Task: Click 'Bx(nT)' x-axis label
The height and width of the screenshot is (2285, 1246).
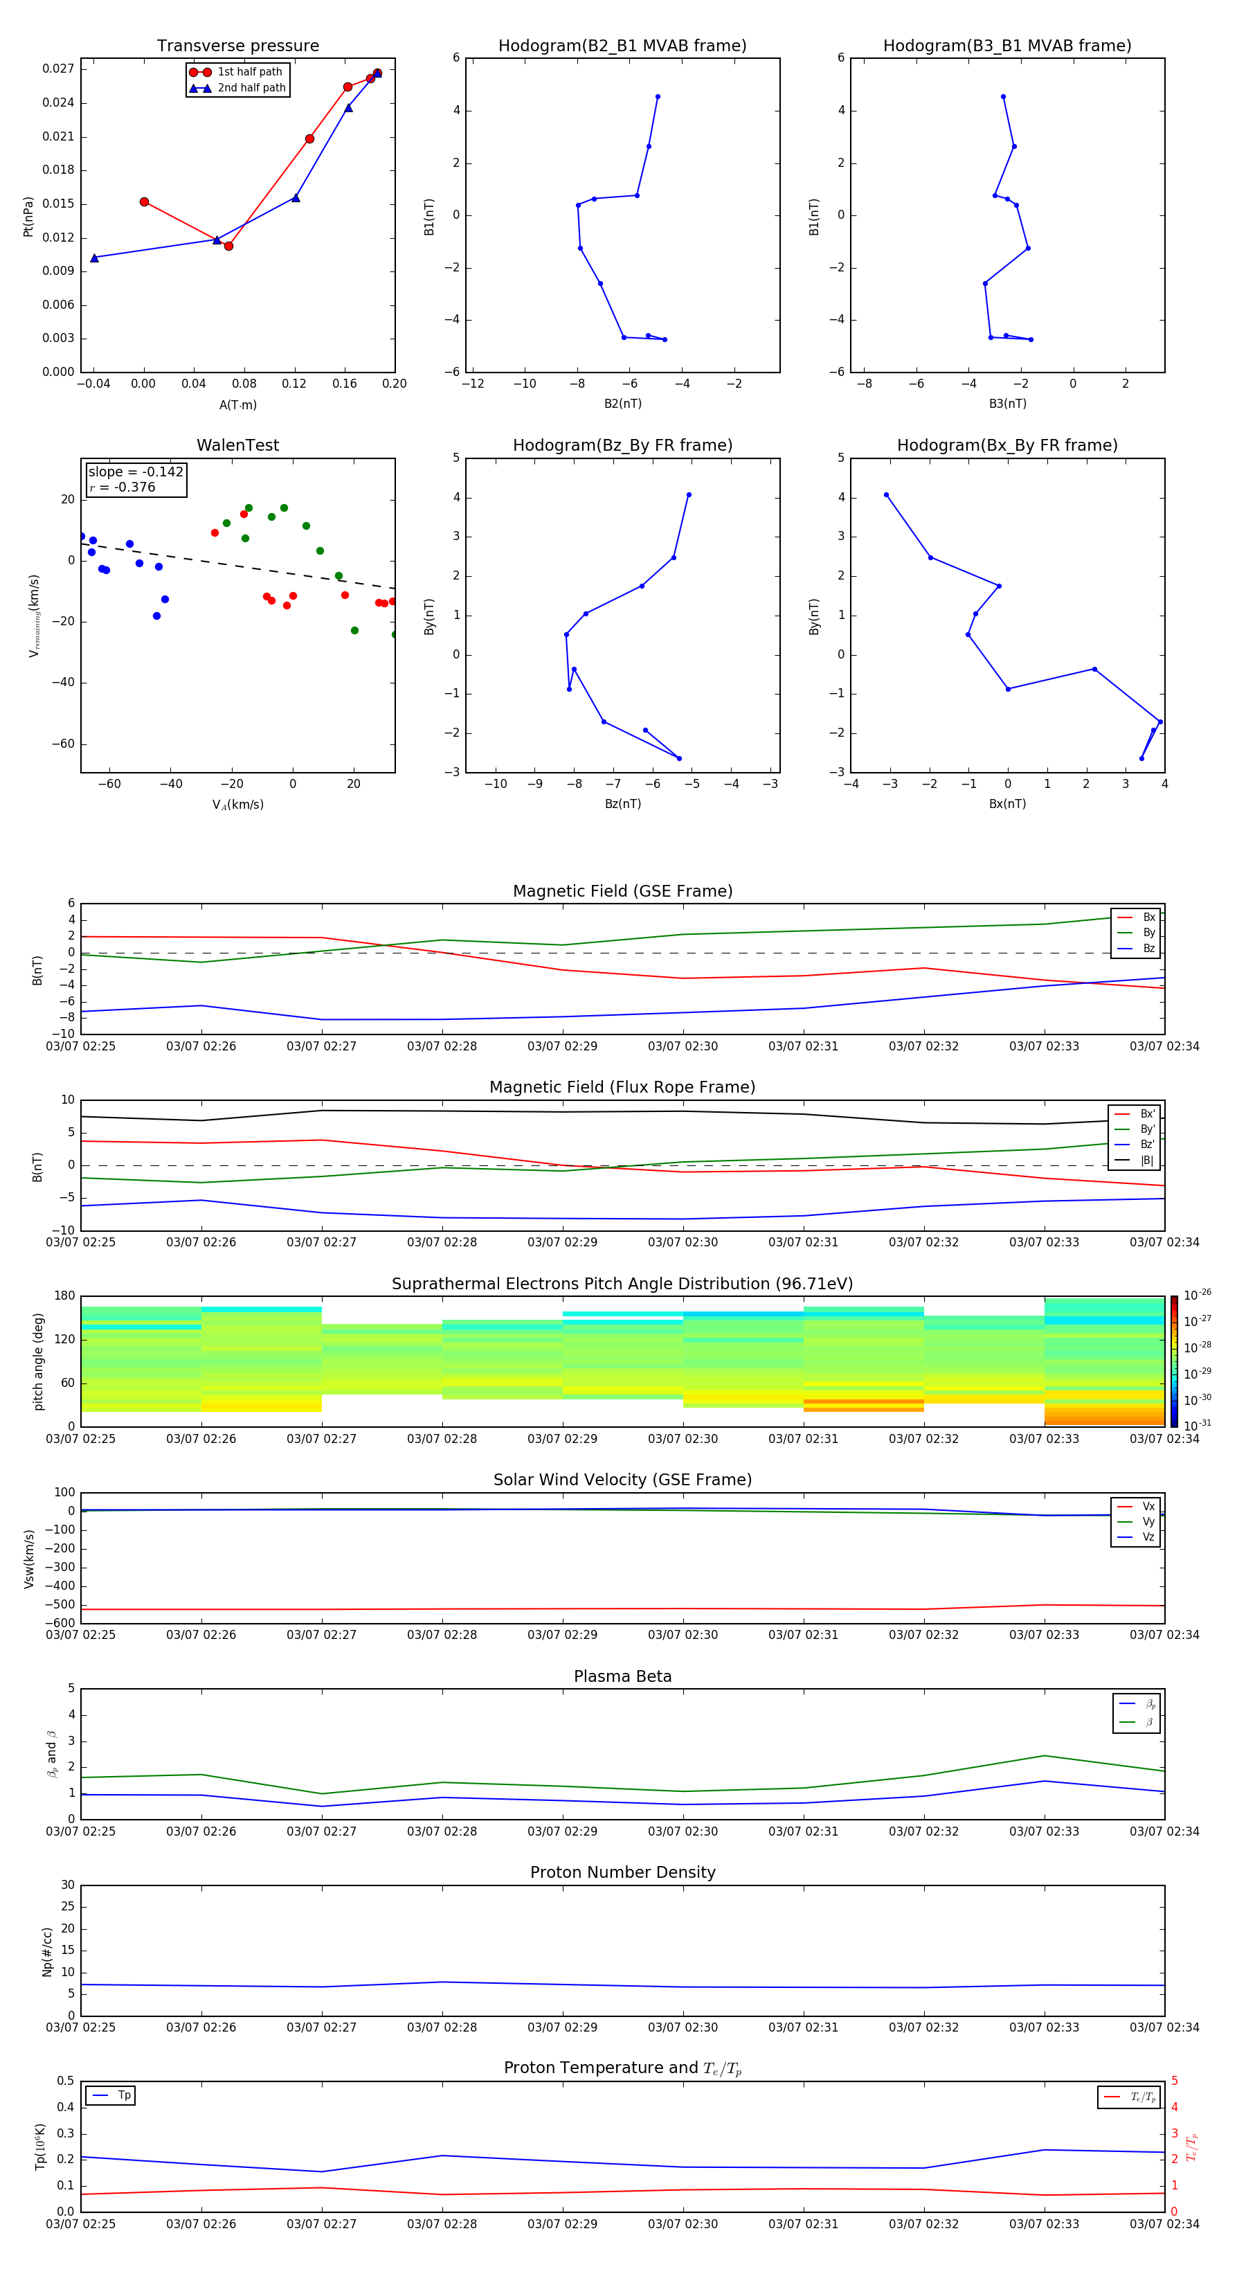Action: click(1007, 804)
